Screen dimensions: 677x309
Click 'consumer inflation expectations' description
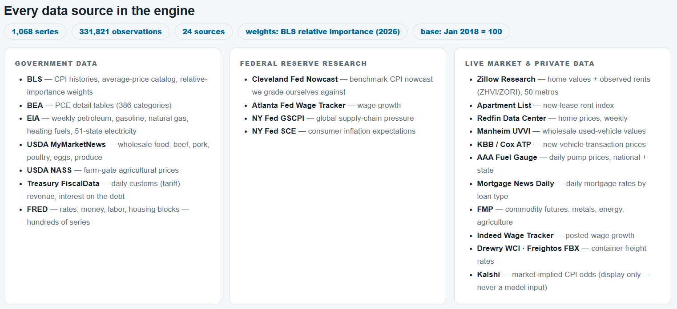click(362, 131)
